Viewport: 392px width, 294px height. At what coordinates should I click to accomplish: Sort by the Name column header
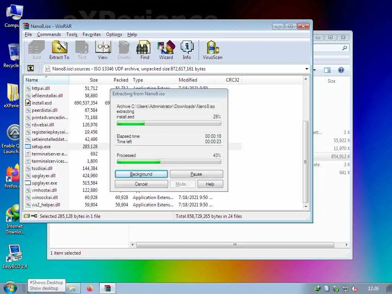[x=46, y=80]
